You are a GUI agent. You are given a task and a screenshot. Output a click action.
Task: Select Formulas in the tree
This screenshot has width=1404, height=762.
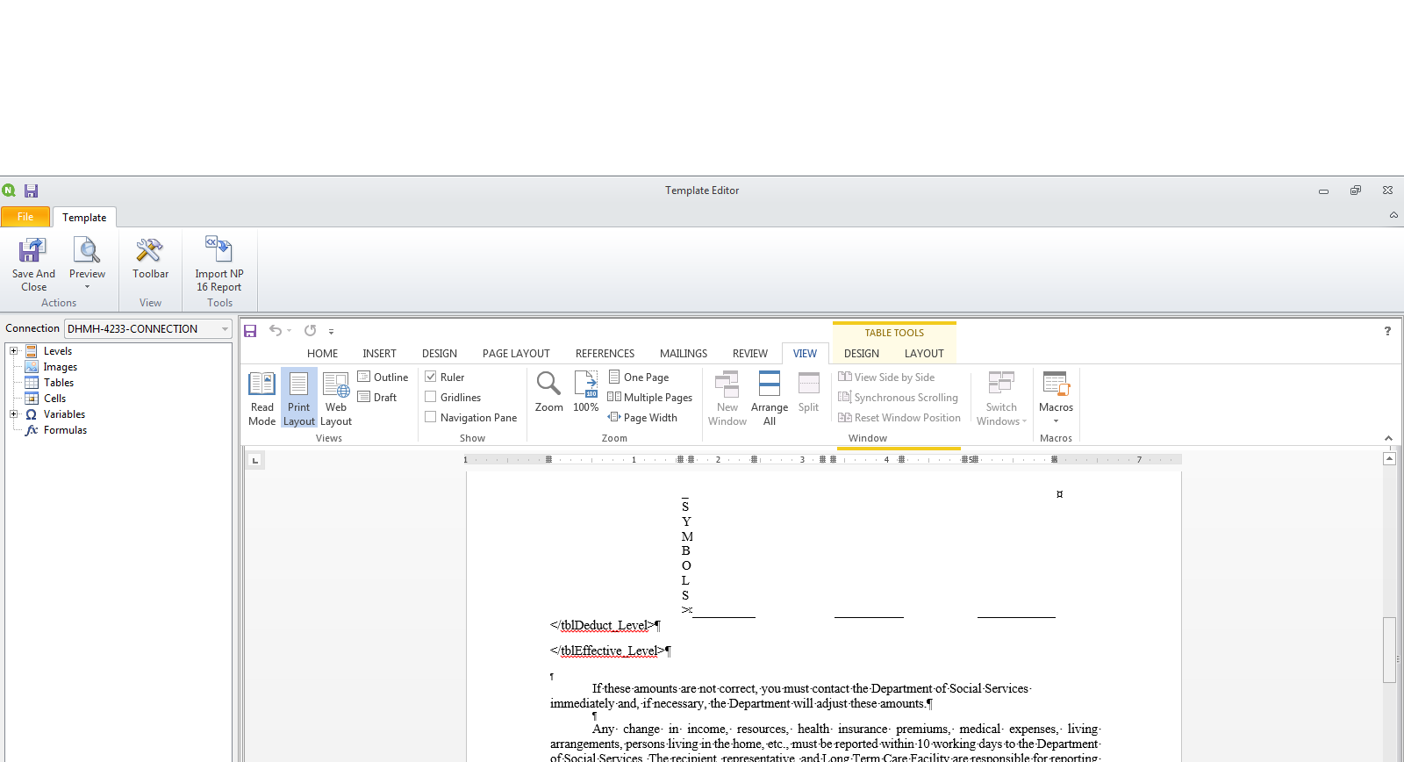(65, 430)
